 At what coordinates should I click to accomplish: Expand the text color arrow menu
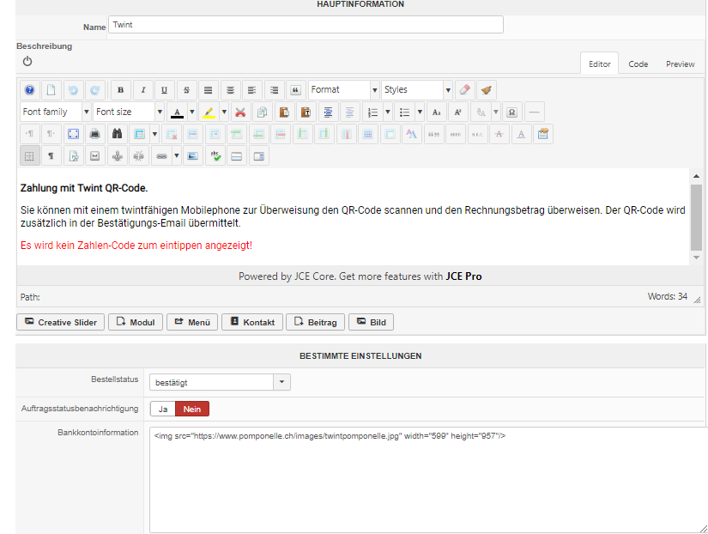pos(192,112)
